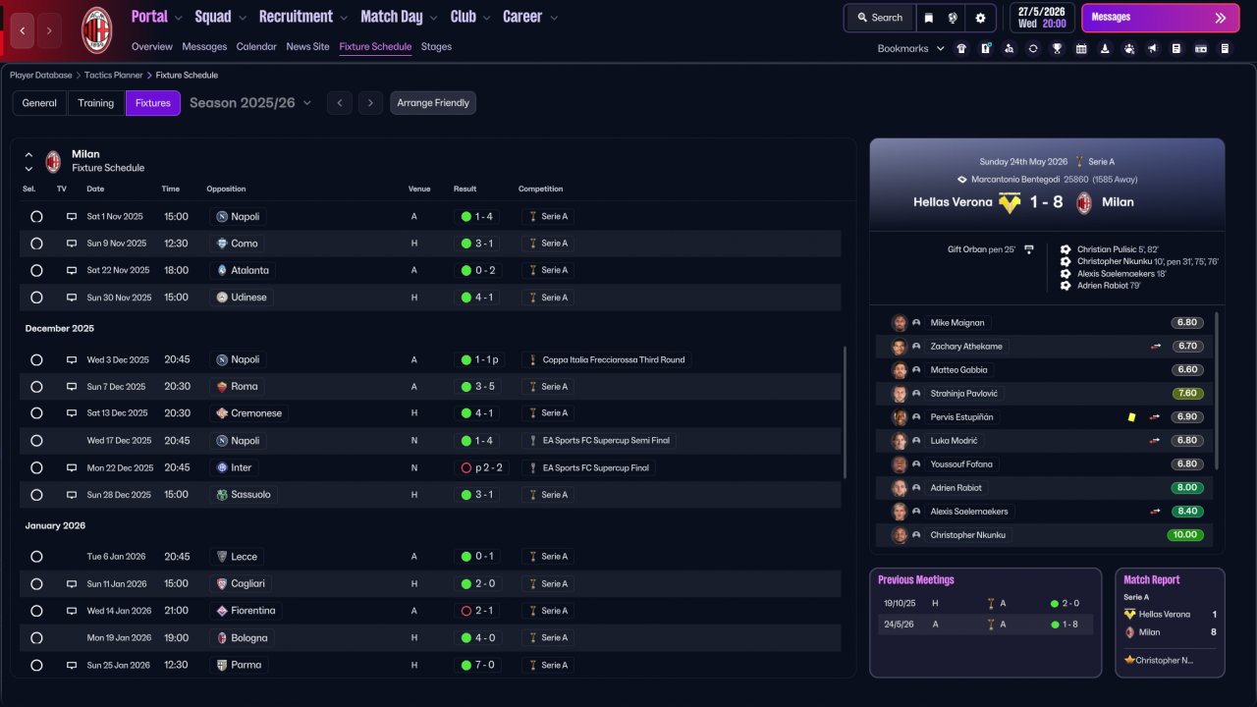Image resolution: width=1257 pixels, height=707 pixels.
Task: Select the radio button for the Atalanta fixture
Action: point(36,270)
